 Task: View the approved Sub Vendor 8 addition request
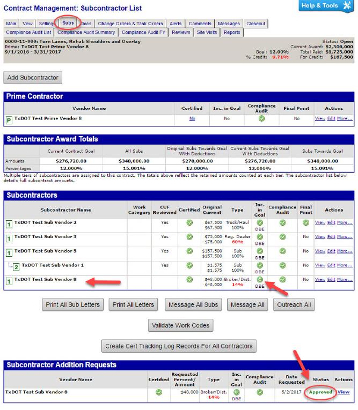point(343,392)
